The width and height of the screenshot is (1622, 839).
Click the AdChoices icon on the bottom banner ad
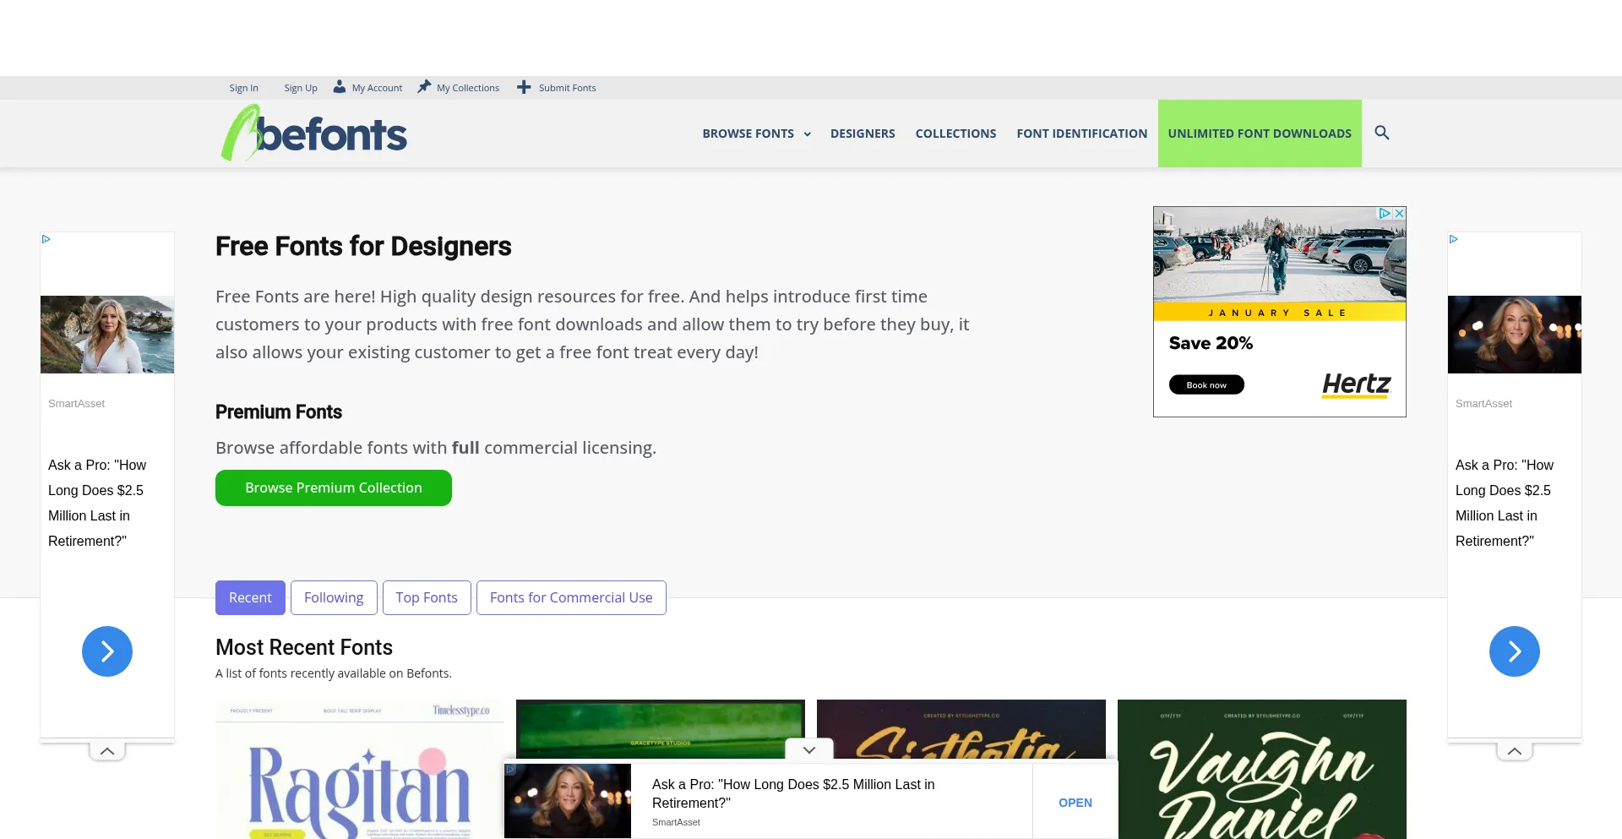[x=510, y=769]
